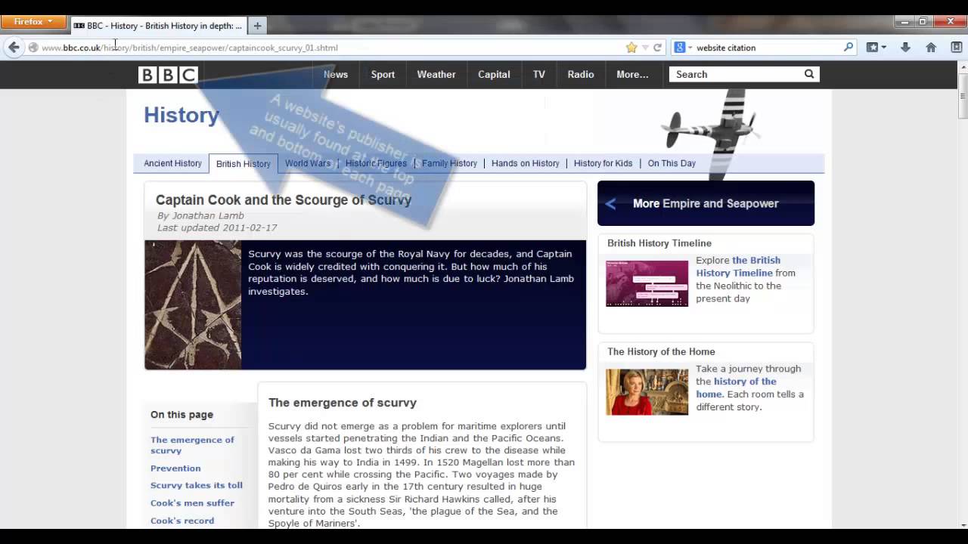This screenshot has width=968, height=544.
Task: Click the 'The emergence of scurvy' article heading
Action: point(343,403)
